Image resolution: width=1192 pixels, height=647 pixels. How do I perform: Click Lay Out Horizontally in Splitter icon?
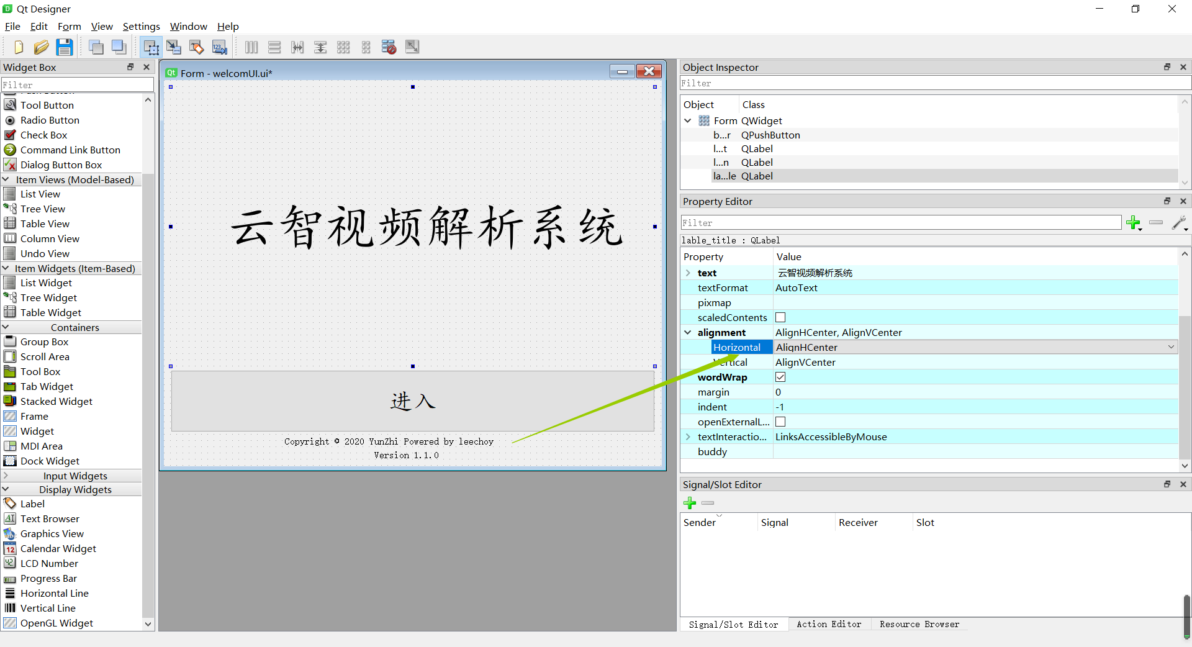pyautogui.click(x=297, y=47)
